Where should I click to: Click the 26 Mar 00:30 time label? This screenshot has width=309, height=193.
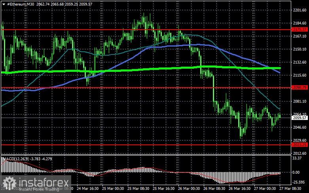click(189, 189)
